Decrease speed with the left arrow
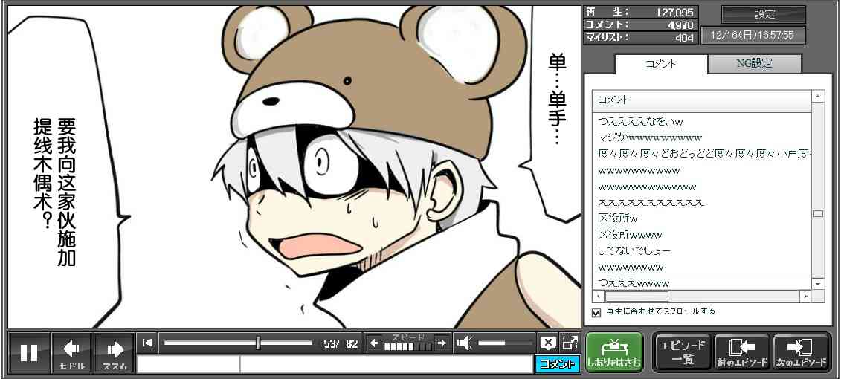The height and width of the screenshot is (379, 841). pos(374,343)
